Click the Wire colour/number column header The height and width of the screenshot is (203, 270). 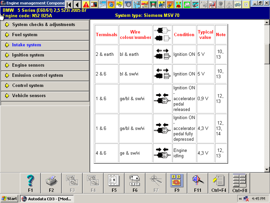click(136, 35)
